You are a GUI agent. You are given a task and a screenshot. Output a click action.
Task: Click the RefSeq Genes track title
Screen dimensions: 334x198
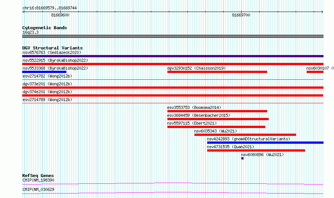[38, 176]
